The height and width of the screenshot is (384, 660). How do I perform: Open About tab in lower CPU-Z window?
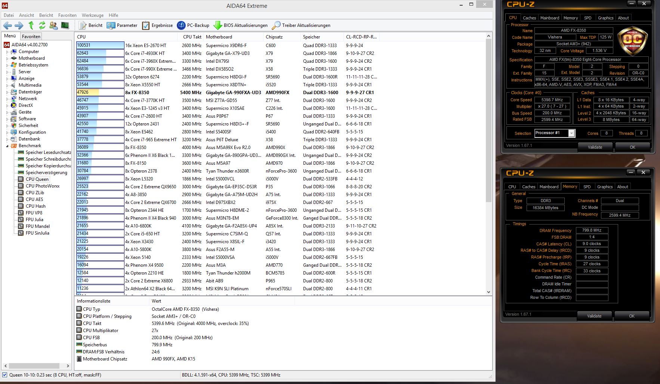[623, 187]
